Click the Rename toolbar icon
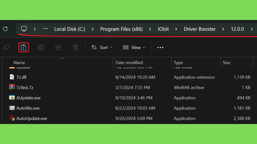 (x=41, y=47)
